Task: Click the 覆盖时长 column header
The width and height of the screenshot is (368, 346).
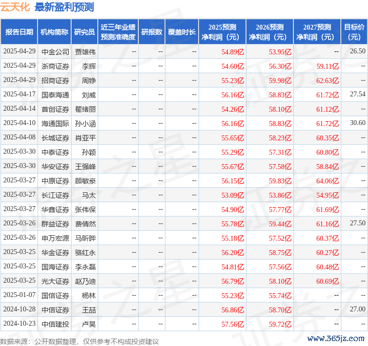Action: 182,32
